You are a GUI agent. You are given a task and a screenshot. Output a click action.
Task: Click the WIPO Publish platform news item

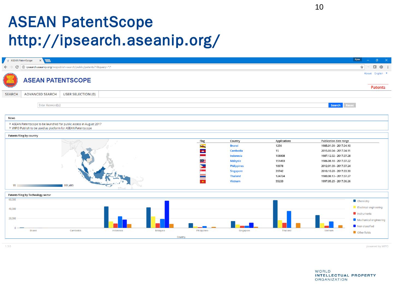pos(52,128)
